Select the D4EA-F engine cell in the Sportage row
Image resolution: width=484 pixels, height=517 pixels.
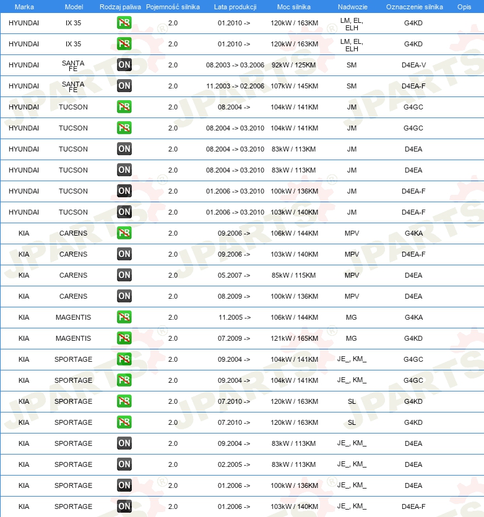click(x=413, y=506)
